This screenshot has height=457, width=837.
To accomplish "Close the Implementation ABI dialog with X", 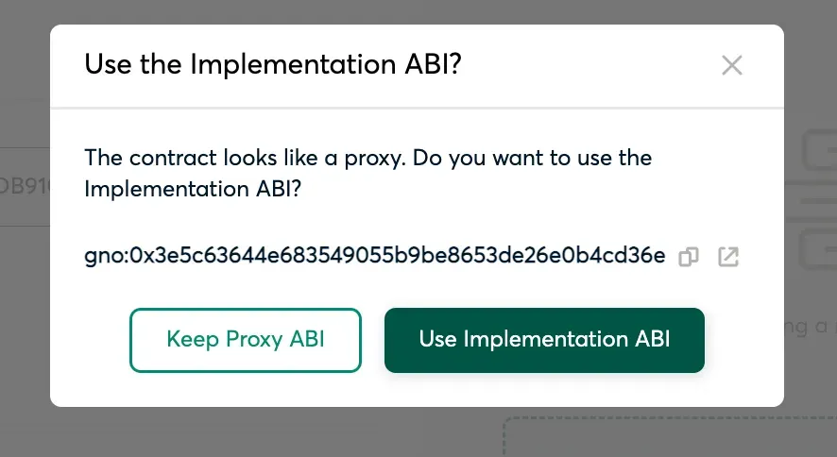I will pos(732,65).
